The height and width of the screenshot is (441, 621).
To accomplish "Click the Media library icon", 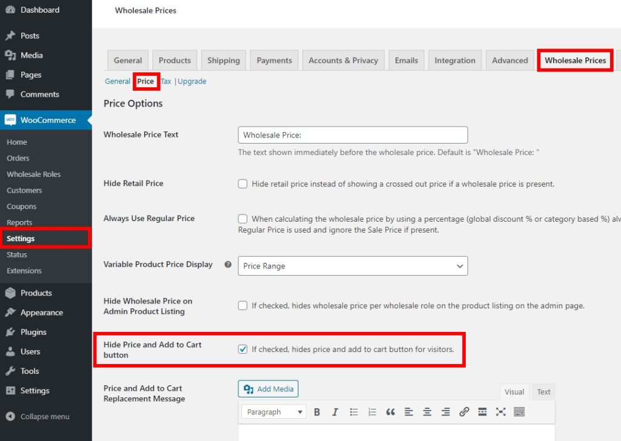I will [10, 55].
